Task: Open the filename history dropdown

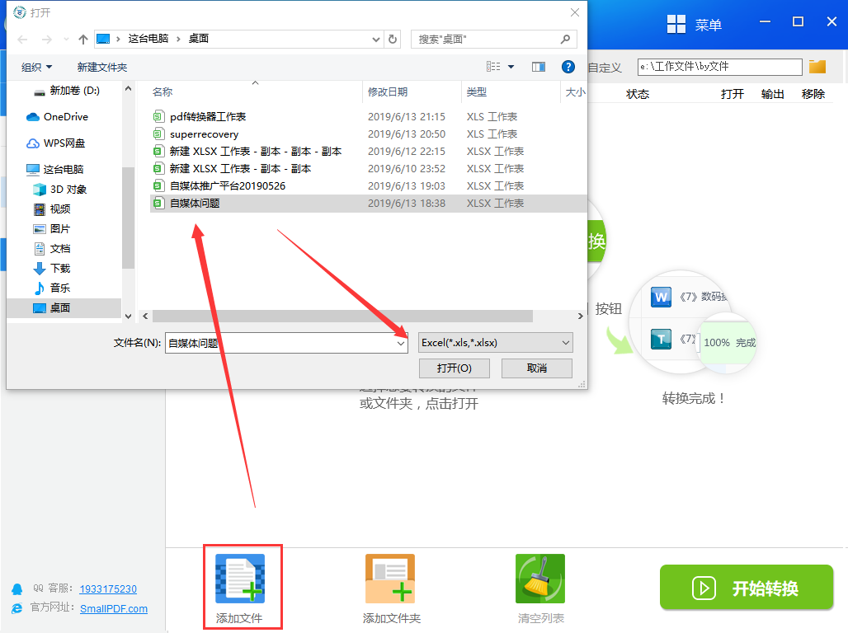Action: point(402,343)
